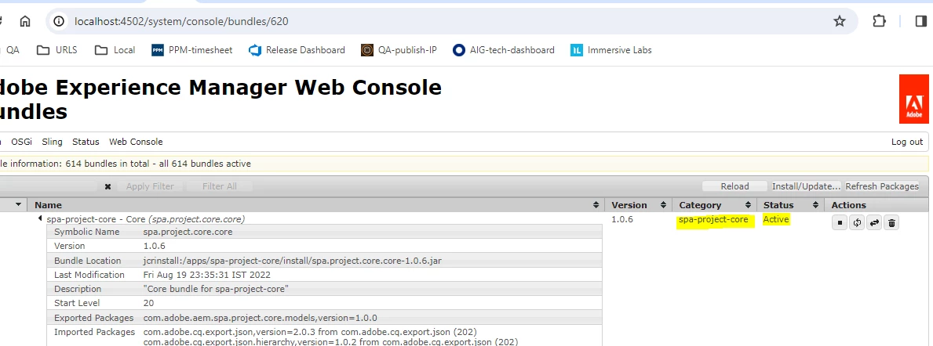The height and width of the screenshot is (346, 933).
Task: Open the URLS bookmarks folder
Action: click(x=57, y=50)
